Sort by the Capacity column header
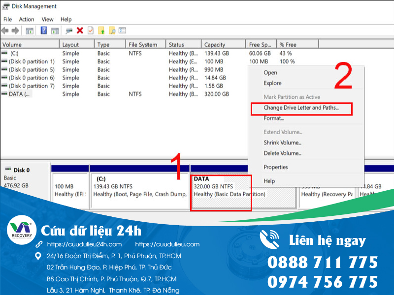Screen dimensions: 394x295 [224, 44]
